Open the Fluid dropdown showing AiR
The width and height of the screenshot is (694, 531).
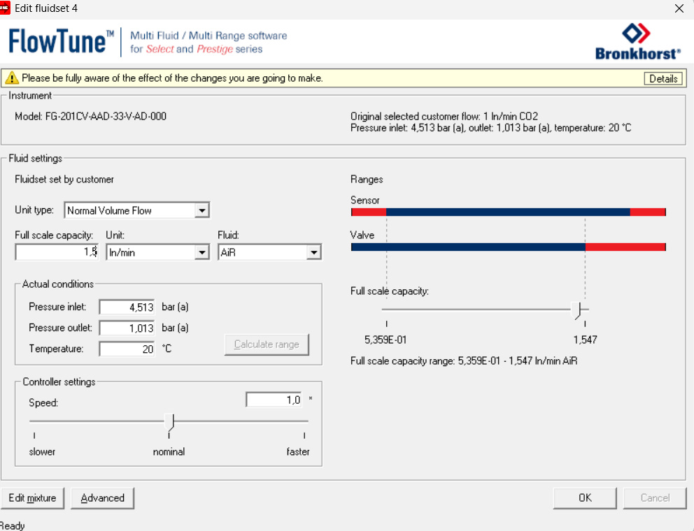[x=313, y=252]
